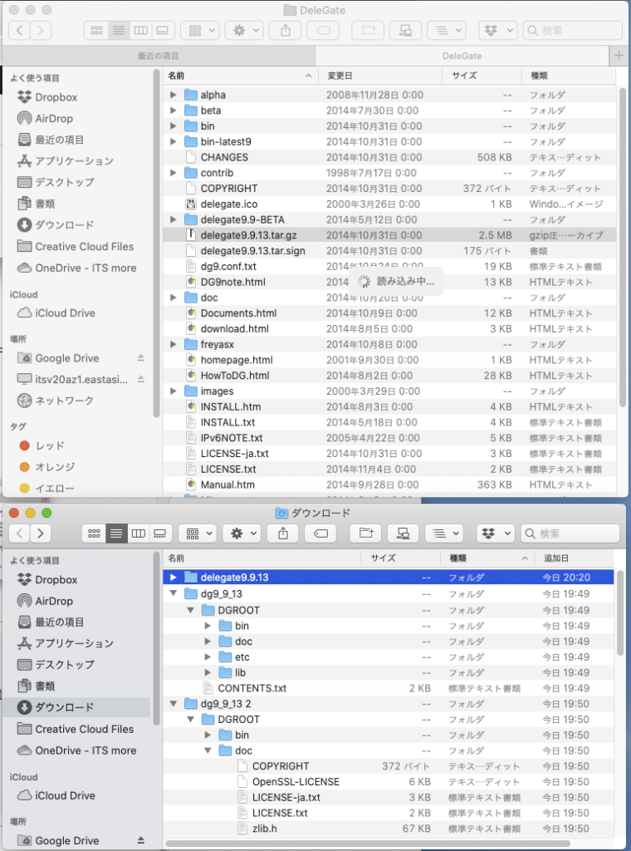Switch to the 最近の項目 tab
631x851 pixels.
pyautogui.click(x=158, y=56)
